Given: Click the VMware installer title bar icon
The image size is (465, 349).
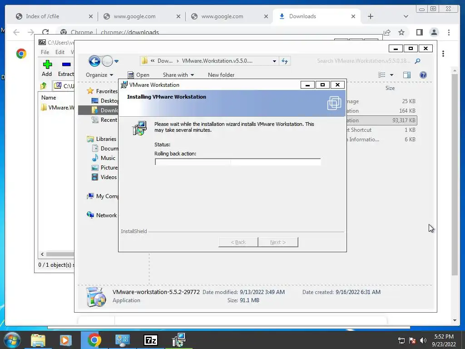Looking at the screenshot, I should [x=124, y=85].
